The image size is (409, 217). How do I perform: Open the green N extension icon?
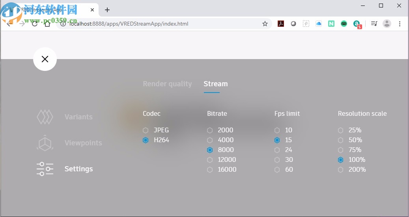coord(331,24)
